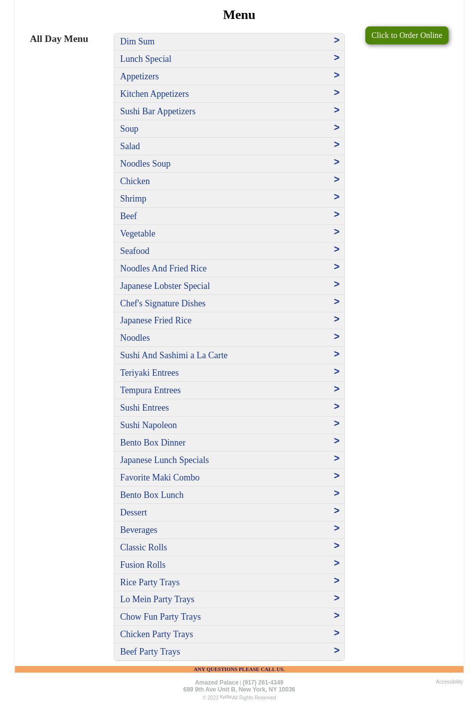
Task: Click the chevron next to Bento Box Dinner
Action: point(336,441)
